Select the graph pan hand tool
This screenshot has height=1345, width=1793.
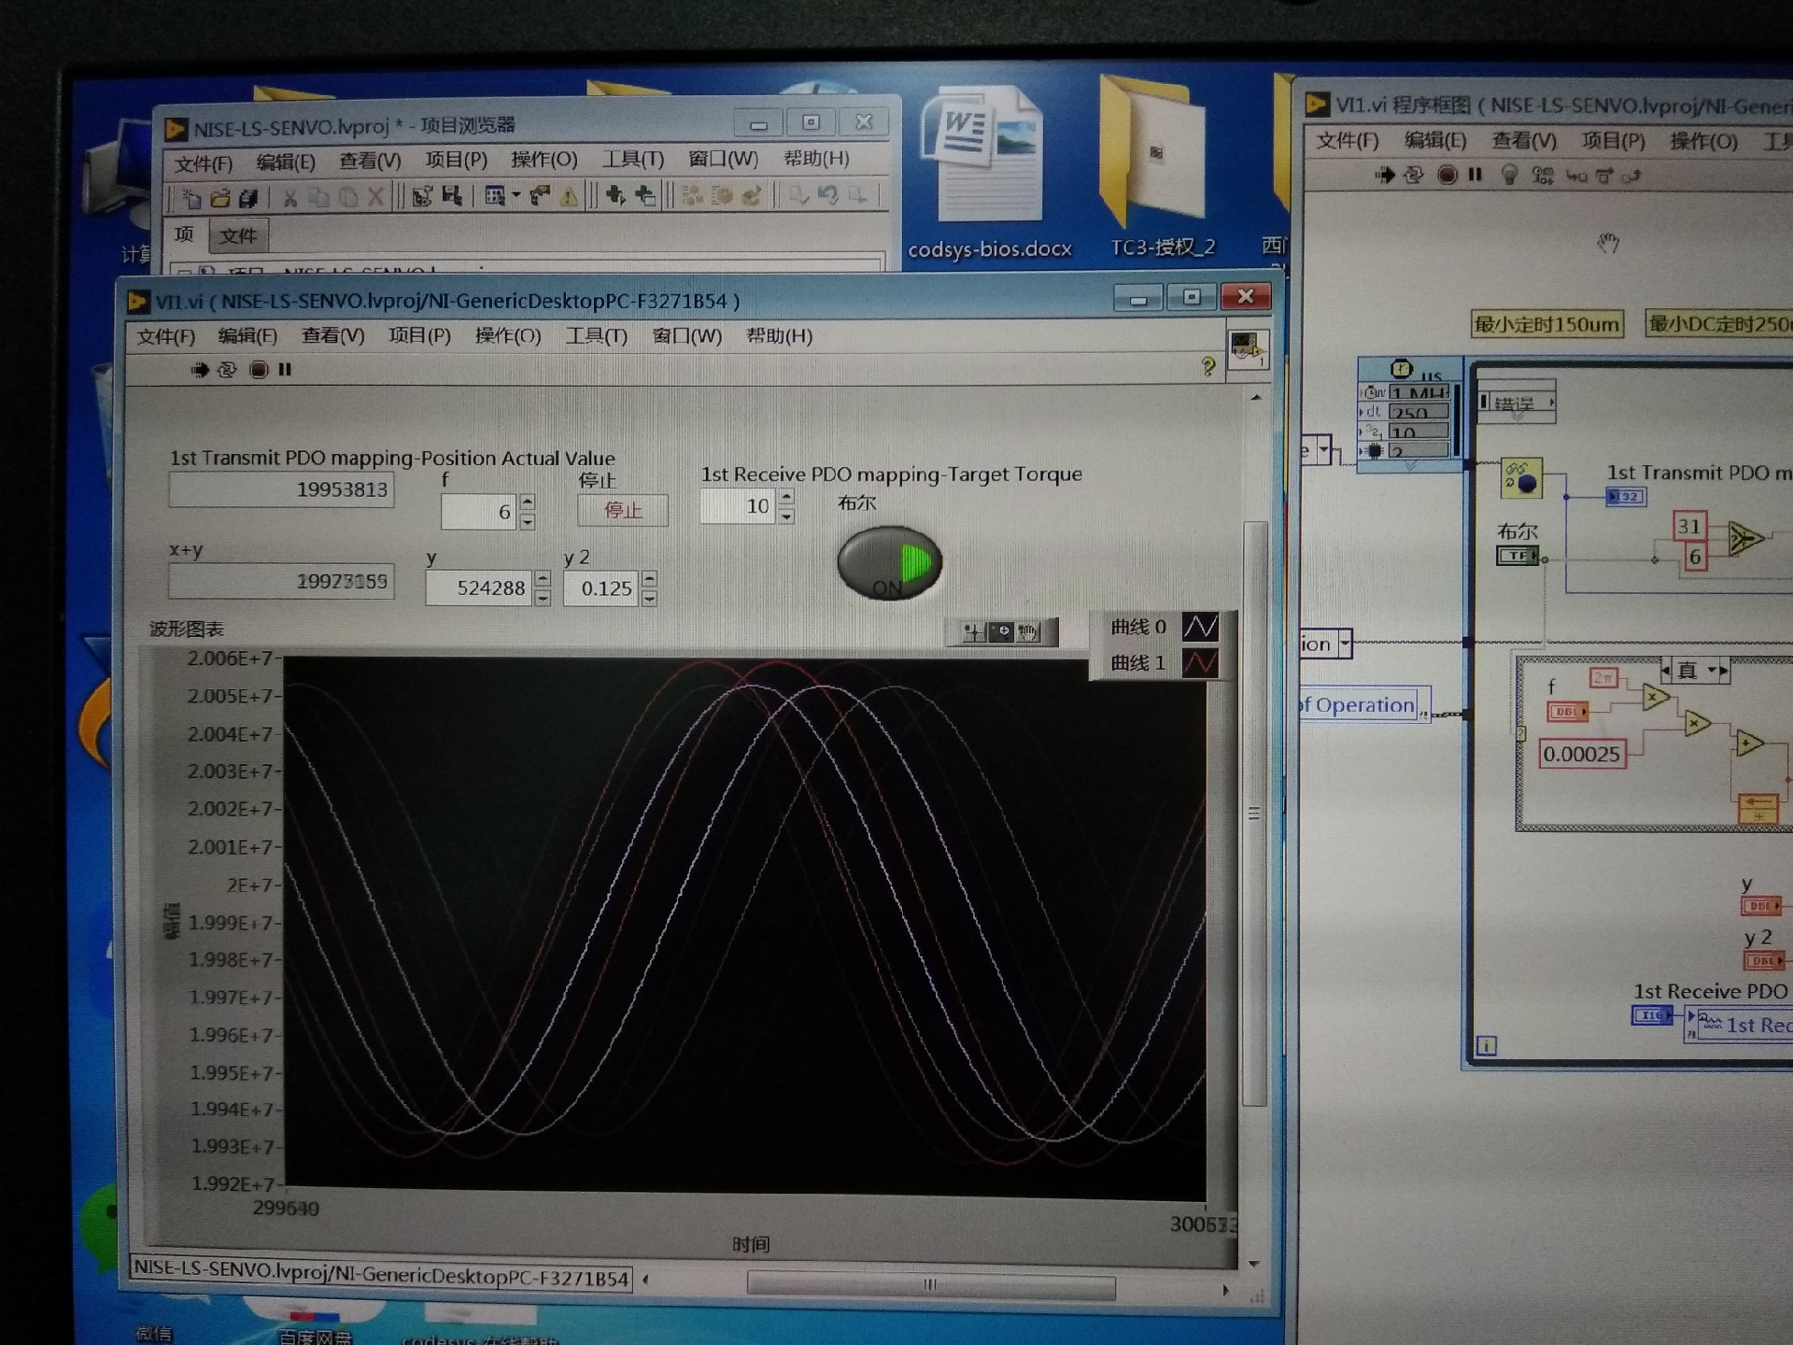tap(1028, 632)
